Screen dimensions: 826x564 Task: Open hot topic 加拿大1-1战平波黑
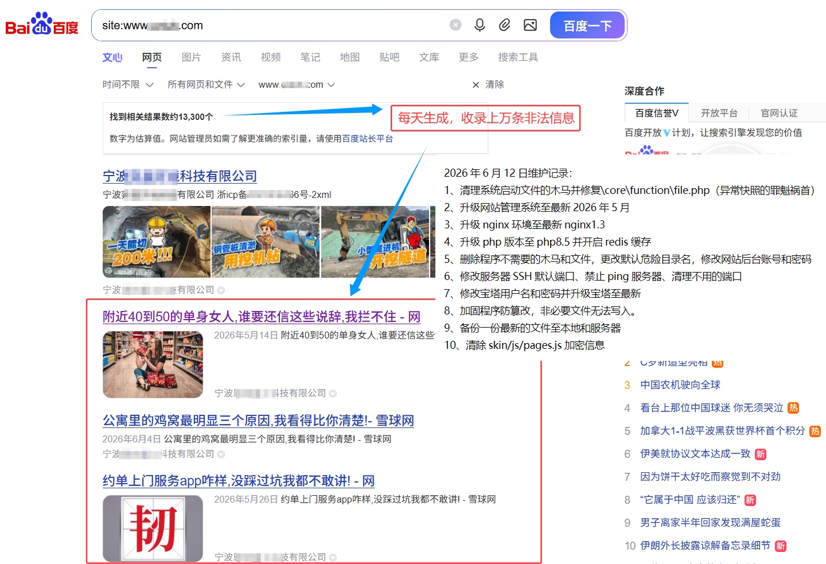(723, 431)
